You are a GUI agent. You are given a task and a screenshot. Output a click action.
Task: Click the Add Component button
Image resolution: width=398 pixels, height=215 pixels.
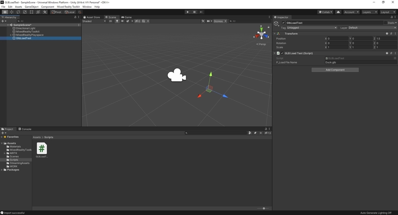point(335,70)
